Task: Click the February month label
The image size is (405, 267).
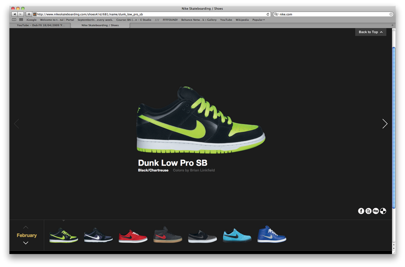Action: click(27, 235)
